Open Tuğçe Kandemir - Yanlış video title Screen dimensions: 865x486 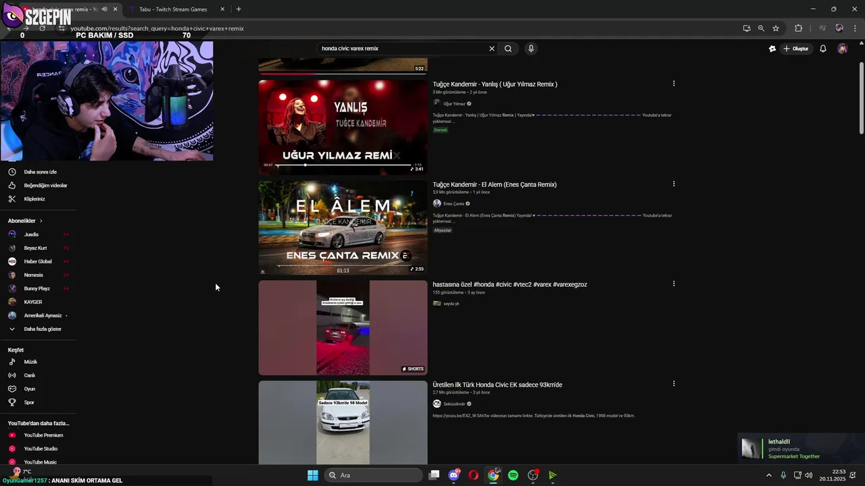[x=495, y=84]
